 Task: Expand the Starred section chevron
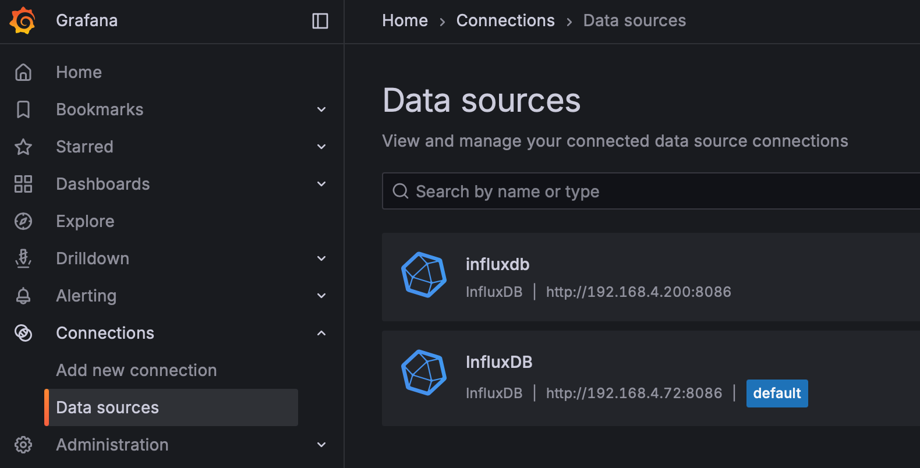321,147
